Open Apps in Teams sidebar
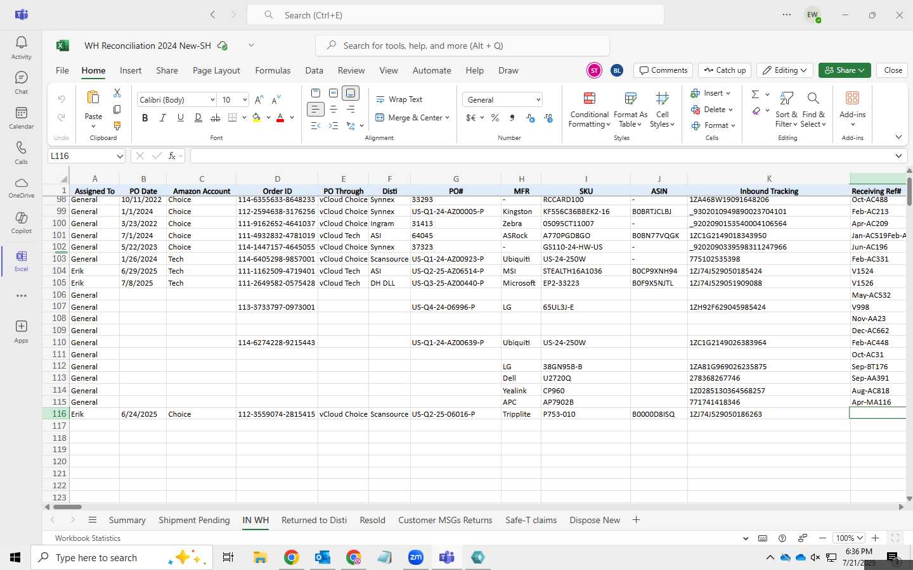The width and height of the screenshot is (913, 570). tap(21, 331)
